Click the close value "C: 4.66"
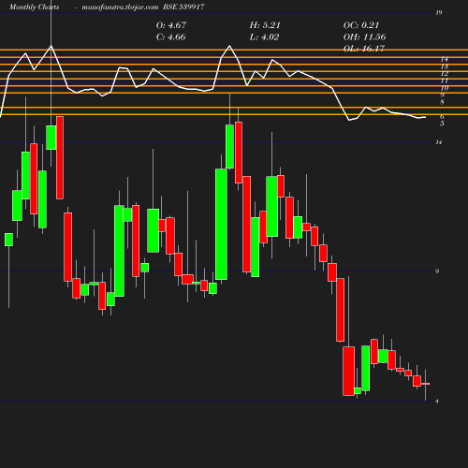The height and width of the screenshot is (468, 468). tap(171, 37)
